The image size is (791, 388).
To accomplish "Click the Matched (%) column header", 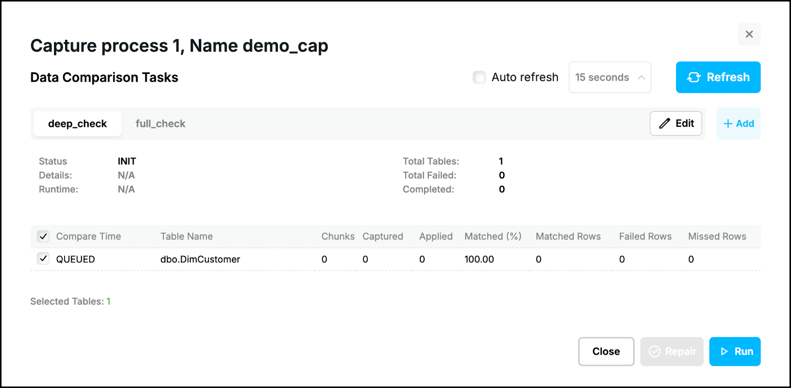I will (x=493, y=236).
